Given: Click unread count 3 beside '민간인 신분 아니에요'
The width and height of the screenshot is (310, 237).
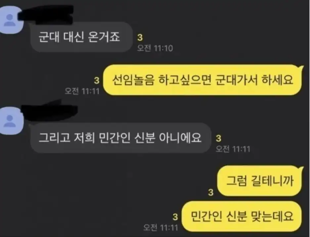Looking at the screenshot, I should coord(218,138).
